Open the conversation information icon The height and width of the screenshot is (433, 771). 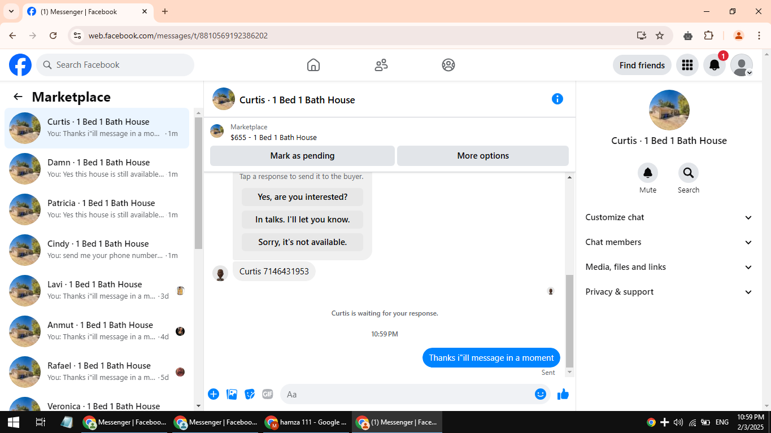[x=557, y=99]
